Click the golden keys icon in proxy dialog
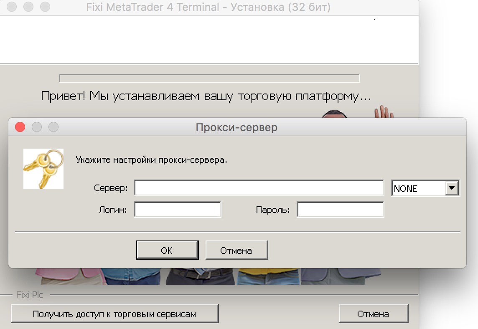This screenshot has width=478, height=329. pos(43,168)
